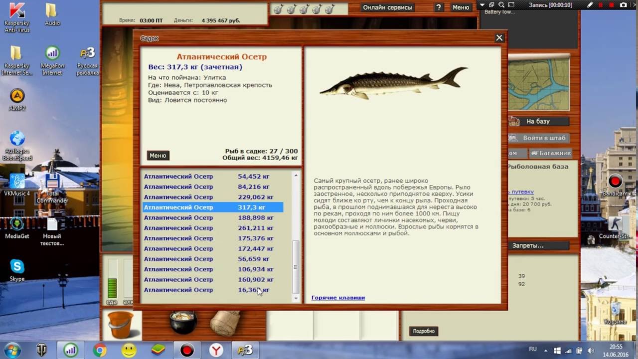Open the game Меню button at top
Image resolution: width=638 pixels, height=359 pixels.
point(461,7)
